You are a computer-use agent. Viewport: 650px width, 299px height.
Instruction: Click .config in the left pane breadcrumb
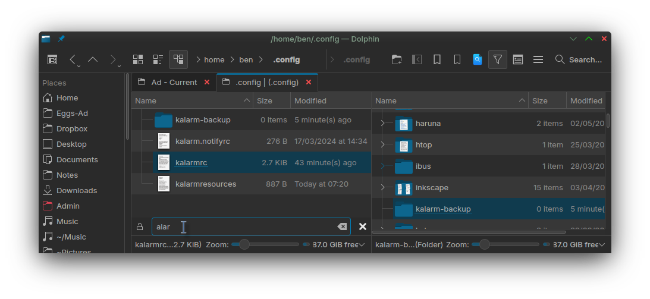click(287, 59)
